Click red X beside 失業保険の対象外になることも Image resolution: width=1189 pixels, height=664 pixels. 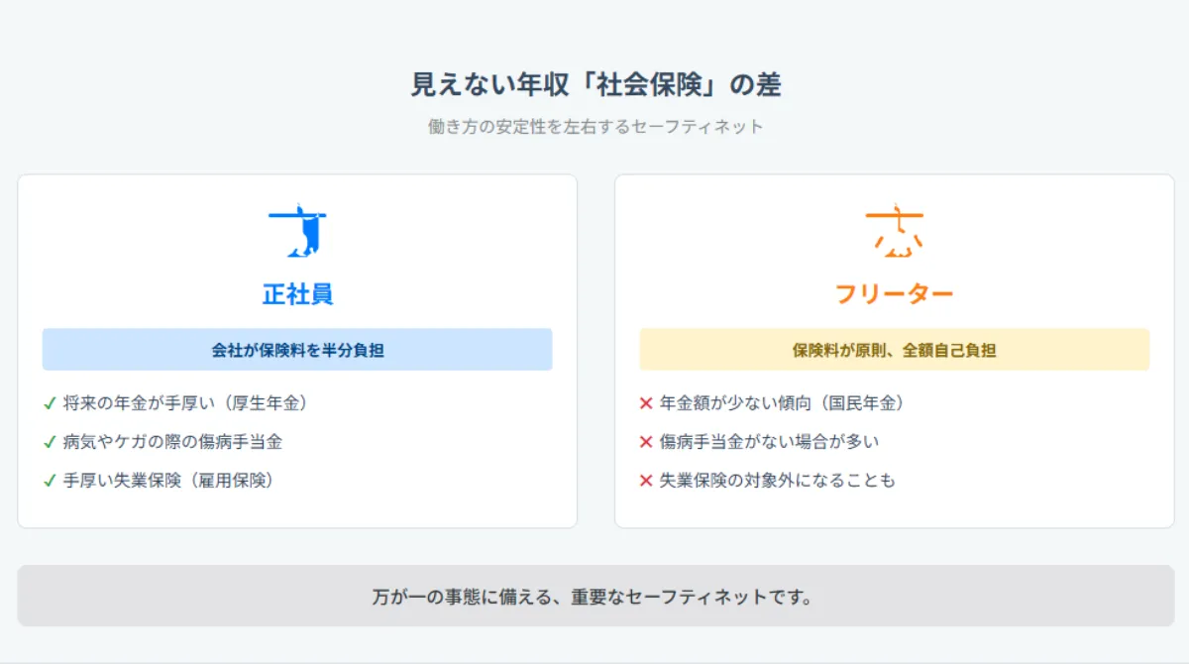646,481
